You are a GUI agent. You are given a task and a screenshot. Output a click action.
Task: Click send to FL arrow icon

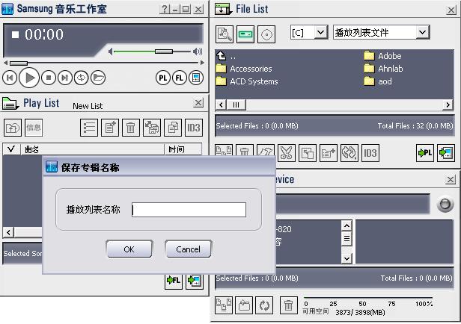pos(174,281)
